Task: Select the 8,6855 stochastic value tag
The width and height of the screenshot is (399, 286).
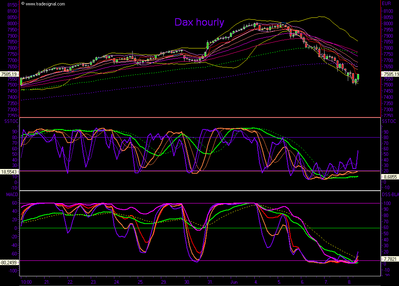Action: click(x=389, y=176)
